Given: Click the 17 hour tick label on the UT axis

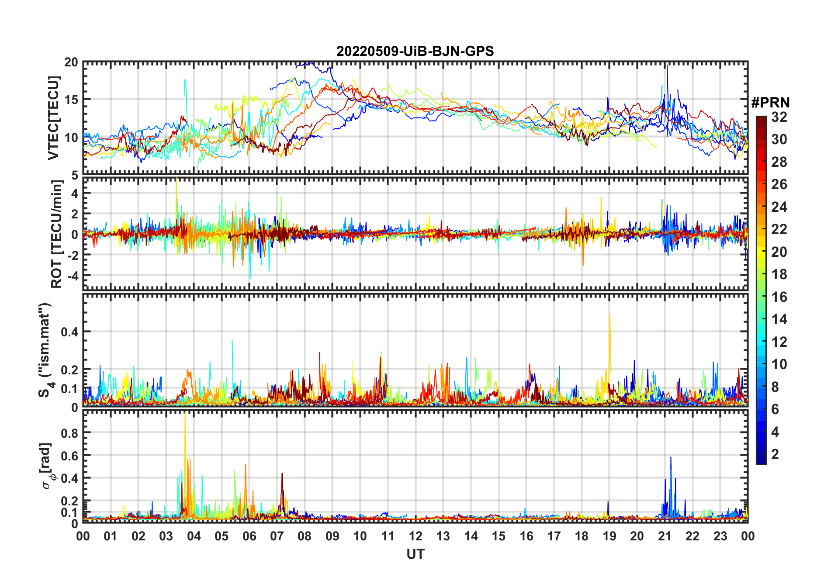Looking at the screenshot, I should pos(554,536).
